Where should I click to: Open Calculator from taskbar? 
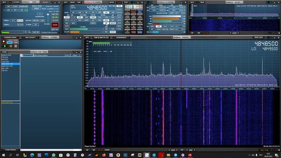pyautogui.click(x=75, y=155)
